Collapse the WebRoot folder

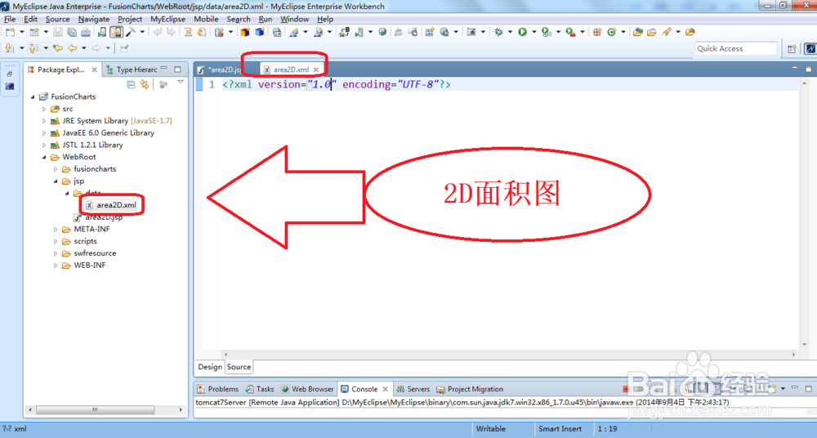coord(44,157)
